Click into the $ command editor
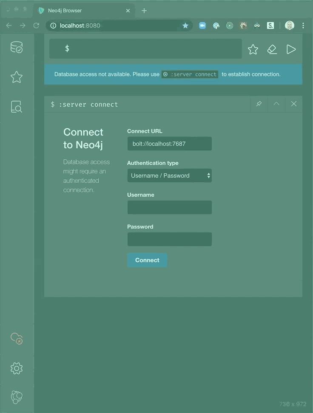This screenshot has height=413, width=313. [x=145, y=49]
